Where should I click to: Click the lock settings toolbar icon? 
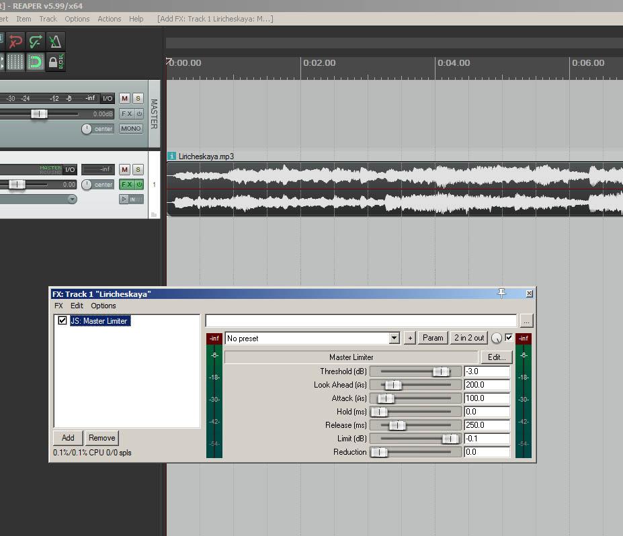pyautogui.click(x=56, y=62)
